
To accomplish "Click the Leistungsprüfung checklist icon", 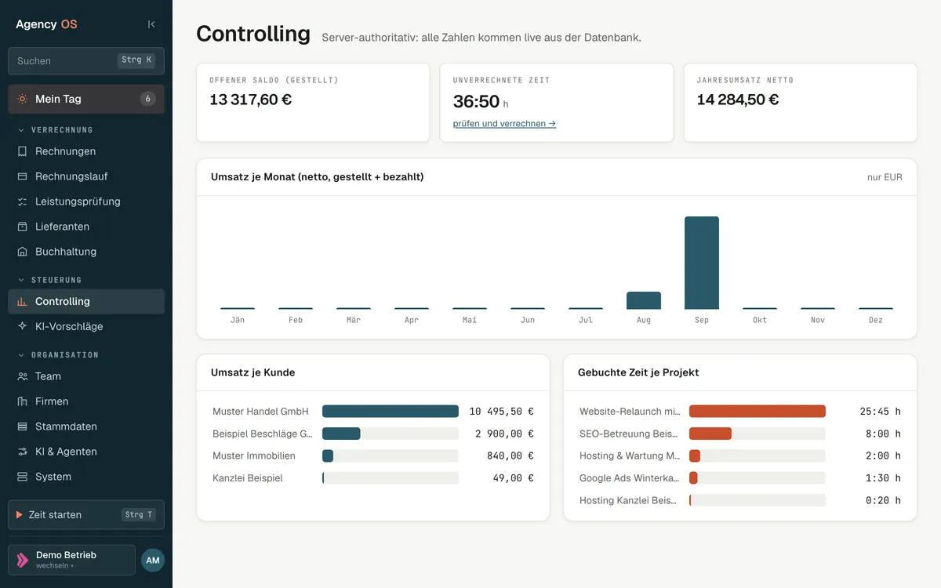I will [x=22, y=201].
